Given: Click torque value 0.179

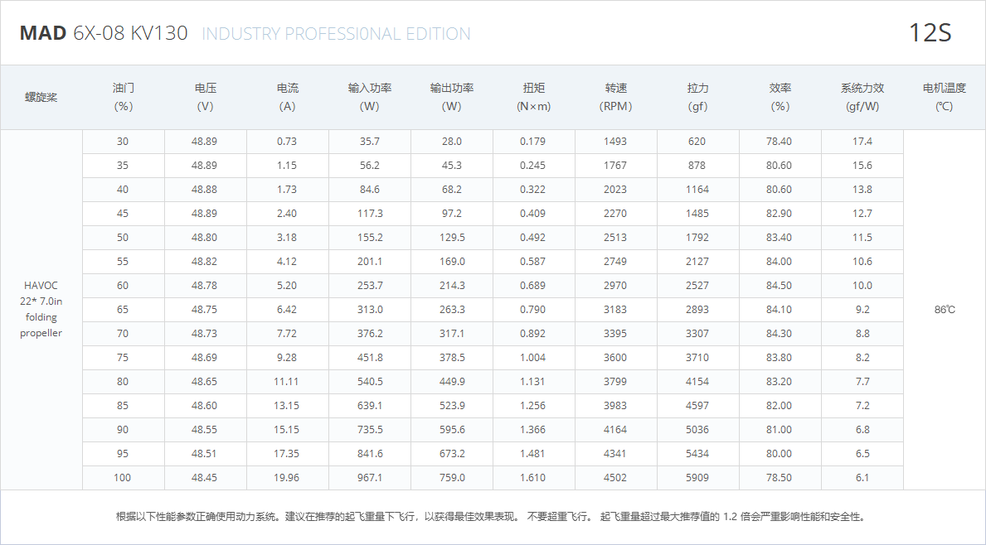Looking at the screenshot, I should (x=532, y=142).
